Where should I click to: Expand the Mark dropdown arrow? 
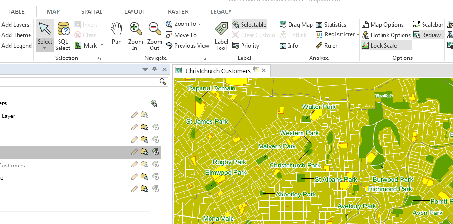click(x=102, y=46)
